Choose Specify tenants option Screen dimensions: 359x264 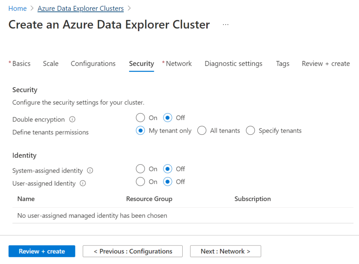250,130
